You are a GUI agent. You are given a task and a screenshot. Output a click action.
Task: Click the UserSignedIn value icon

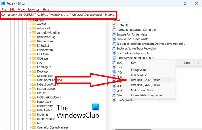(x=114, y=100)
